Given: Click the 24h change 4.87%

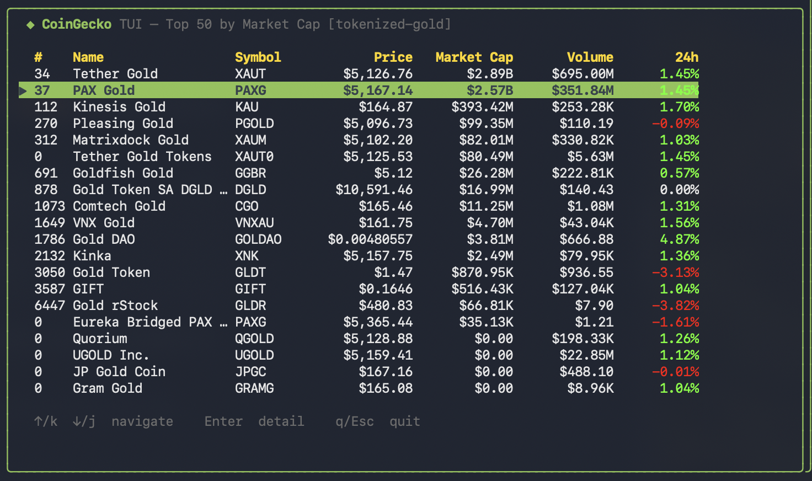Looking at the screenshot, I should pyautogui.click(x=680, y=239).
